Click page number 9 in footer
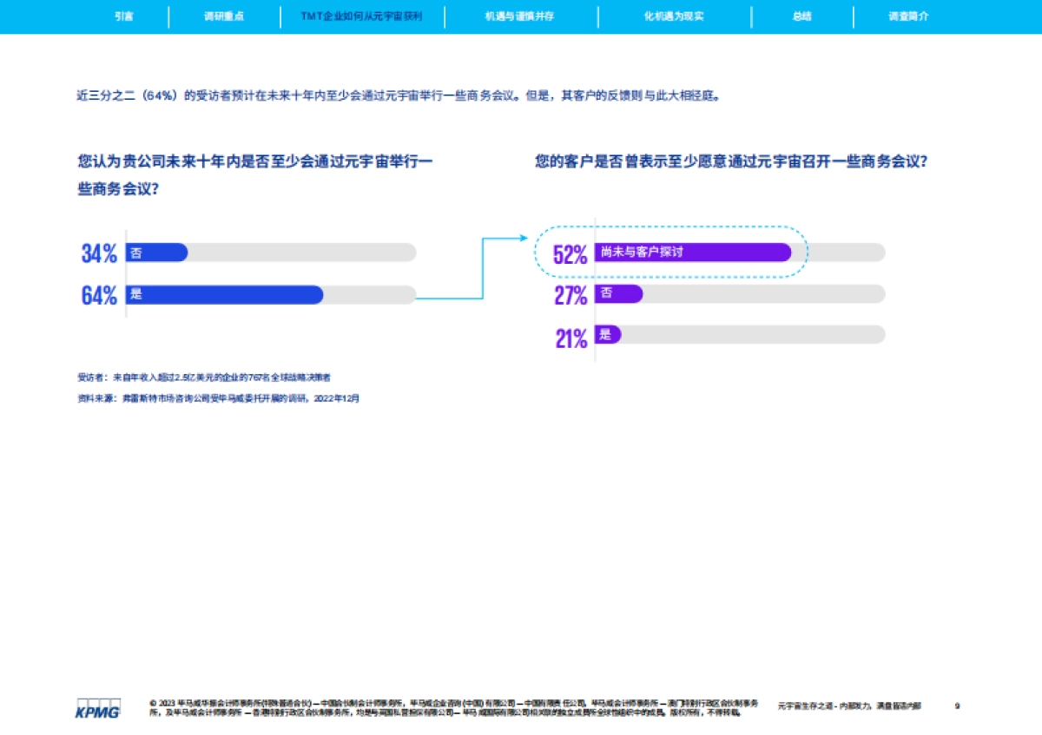Viewport: 1042px width, 735px height. (957, 706)
